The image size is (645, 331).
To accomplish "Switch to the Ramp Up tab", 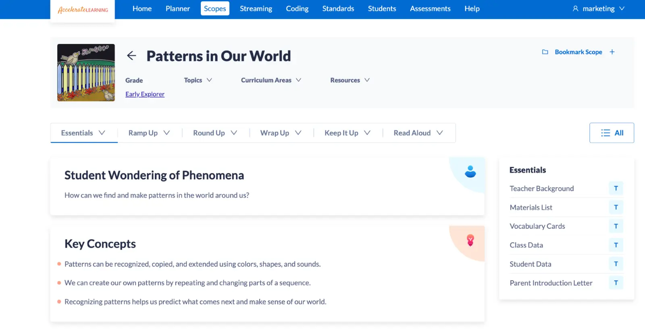I will point(149,133).
